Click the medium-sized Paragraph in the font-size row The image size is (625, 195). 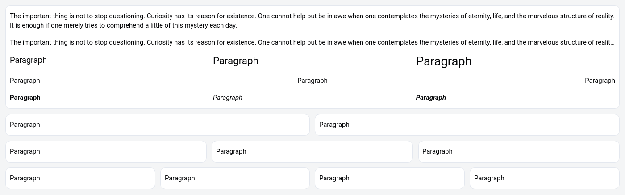(x=235, y=61)
